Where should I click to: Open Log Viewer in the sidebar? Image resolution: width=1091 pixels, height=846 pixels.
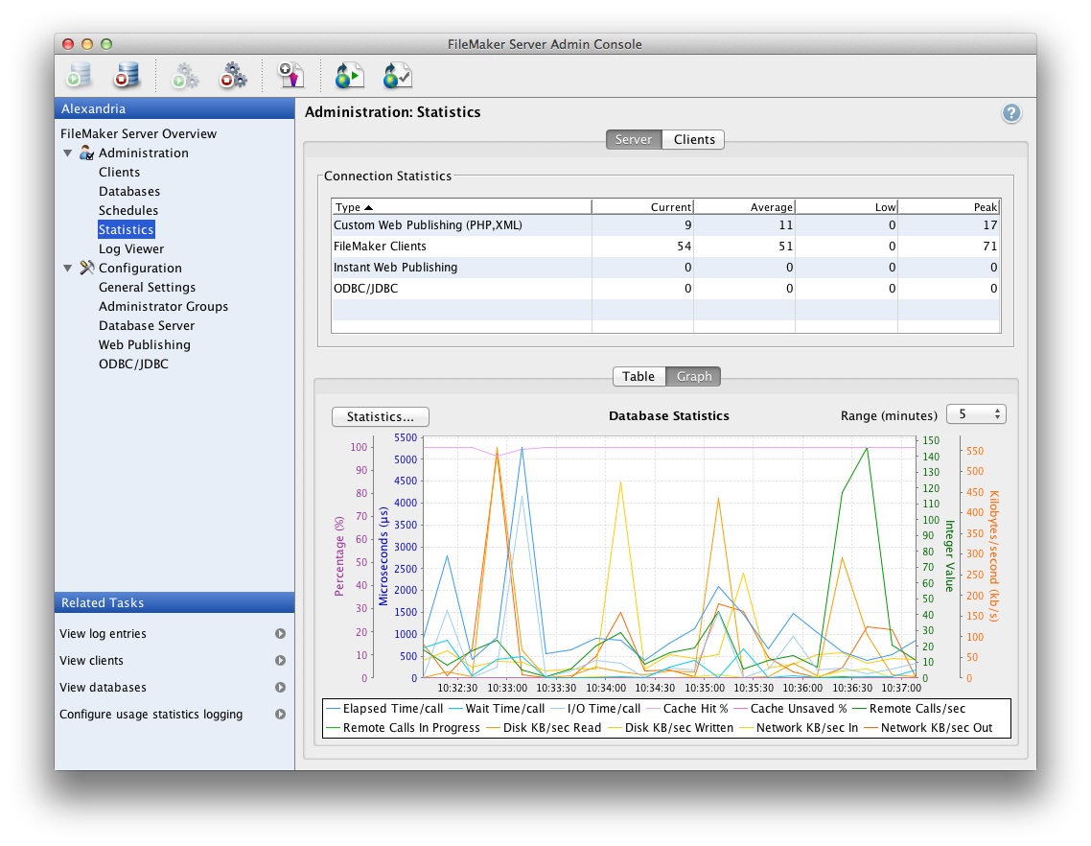(x=130, y=248)
